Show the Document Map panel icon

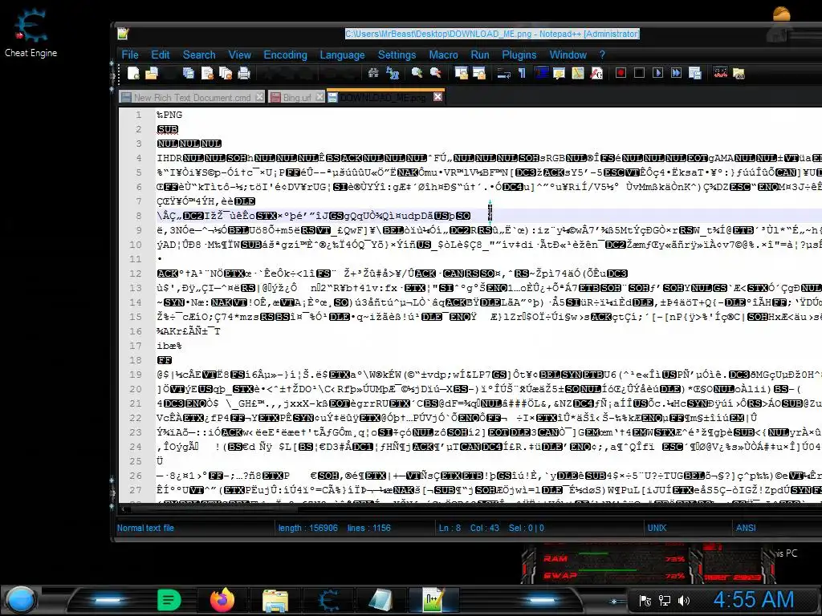(x=578, y=73)
